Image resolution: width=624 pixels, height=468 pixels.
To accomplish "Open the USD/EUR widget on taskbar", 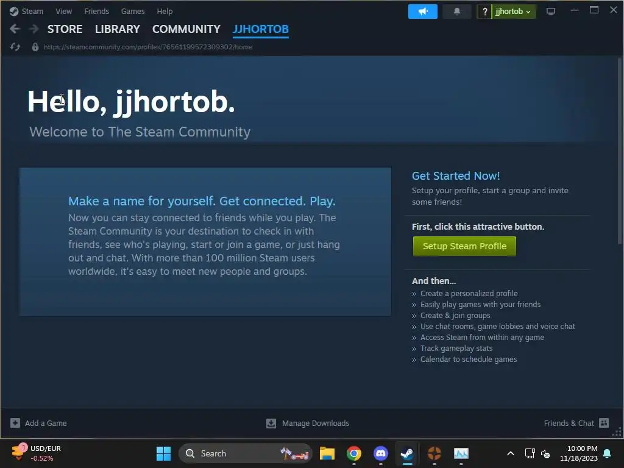I will [x=37, y=453].
